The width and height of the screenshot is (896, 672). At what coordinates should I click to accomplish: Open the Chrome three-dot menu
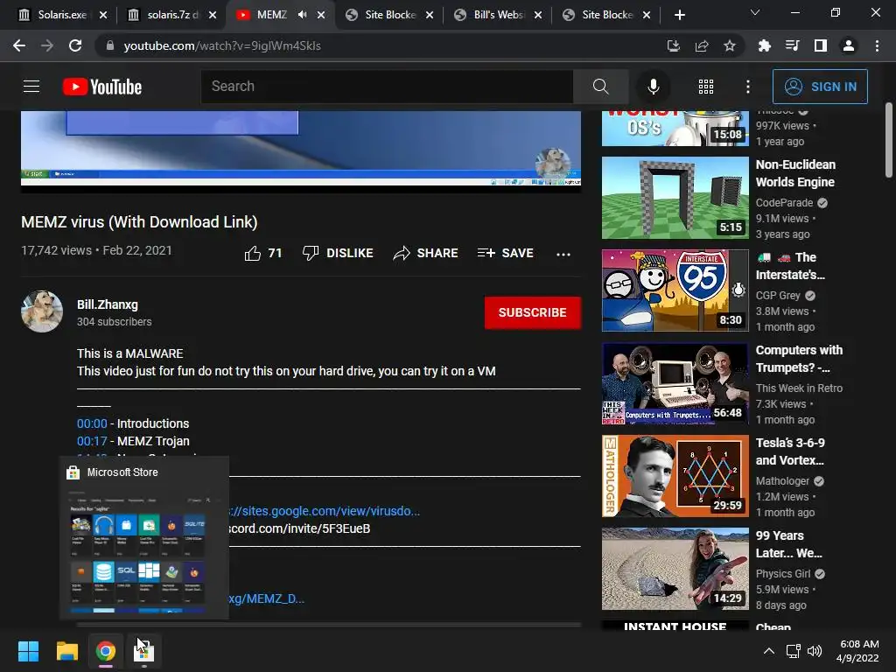point(877,45)
